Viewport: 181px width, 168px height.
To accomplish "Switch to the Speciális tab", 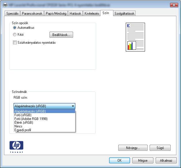I will point(12,14).
